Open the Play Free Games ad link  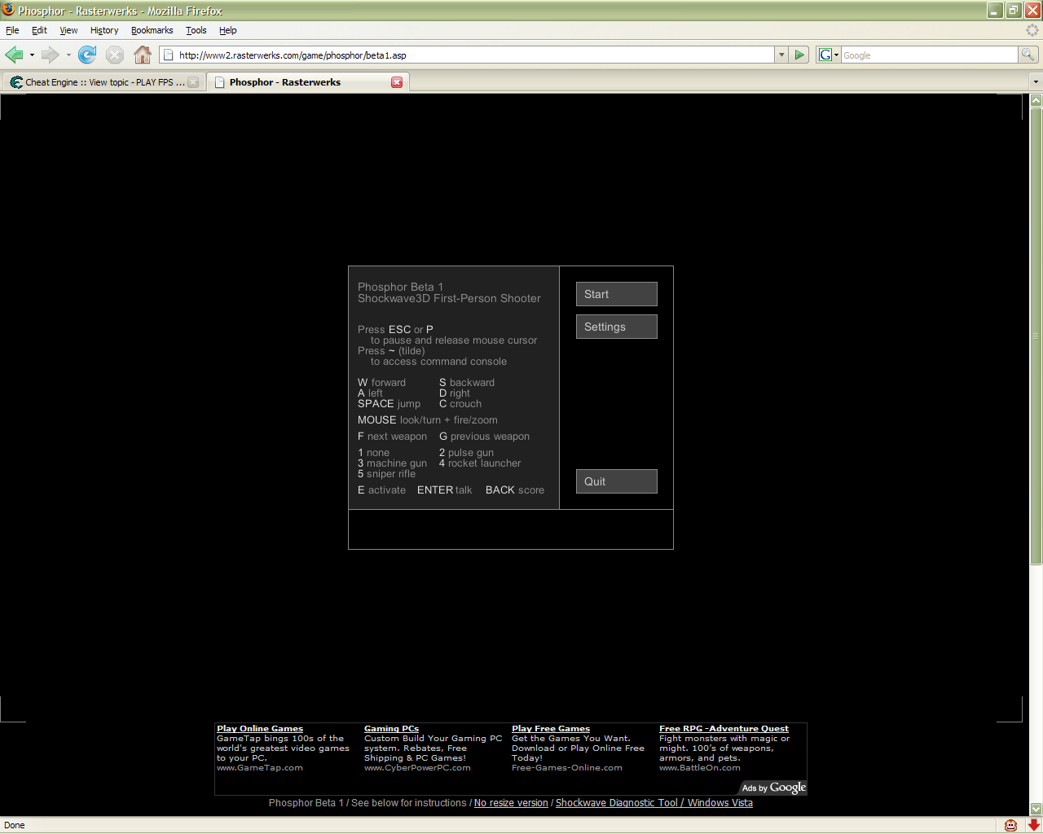coord(551,729)
